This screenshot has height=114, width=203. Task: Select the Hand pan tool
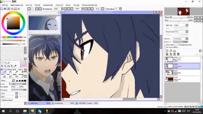click(x=12, y=66)
